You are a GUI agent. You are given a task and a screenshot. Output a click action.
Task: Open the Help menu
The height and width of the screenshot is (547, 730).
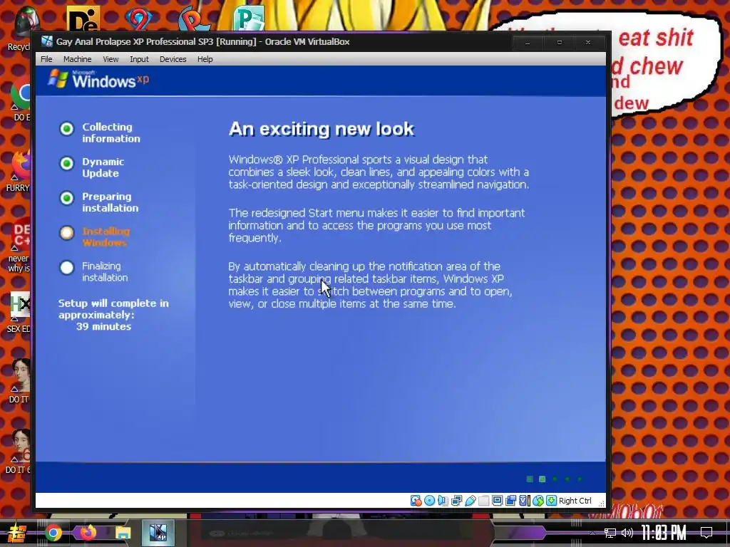(205, 59)
